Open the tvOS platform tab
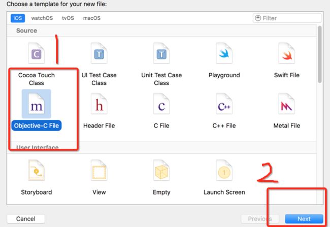Viewport: 330px width, 227px height. [x=68, y=18]
